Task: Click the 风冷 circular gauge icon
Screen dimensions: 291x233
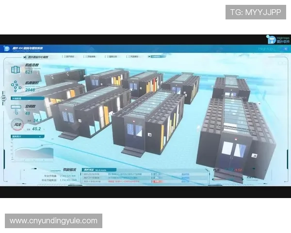Action: tap(17, 125)
